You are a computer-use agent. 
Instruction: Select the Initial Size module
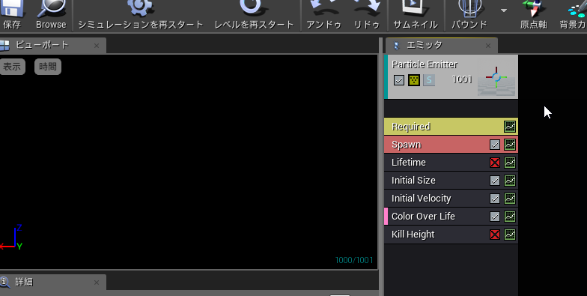[451, 181]
